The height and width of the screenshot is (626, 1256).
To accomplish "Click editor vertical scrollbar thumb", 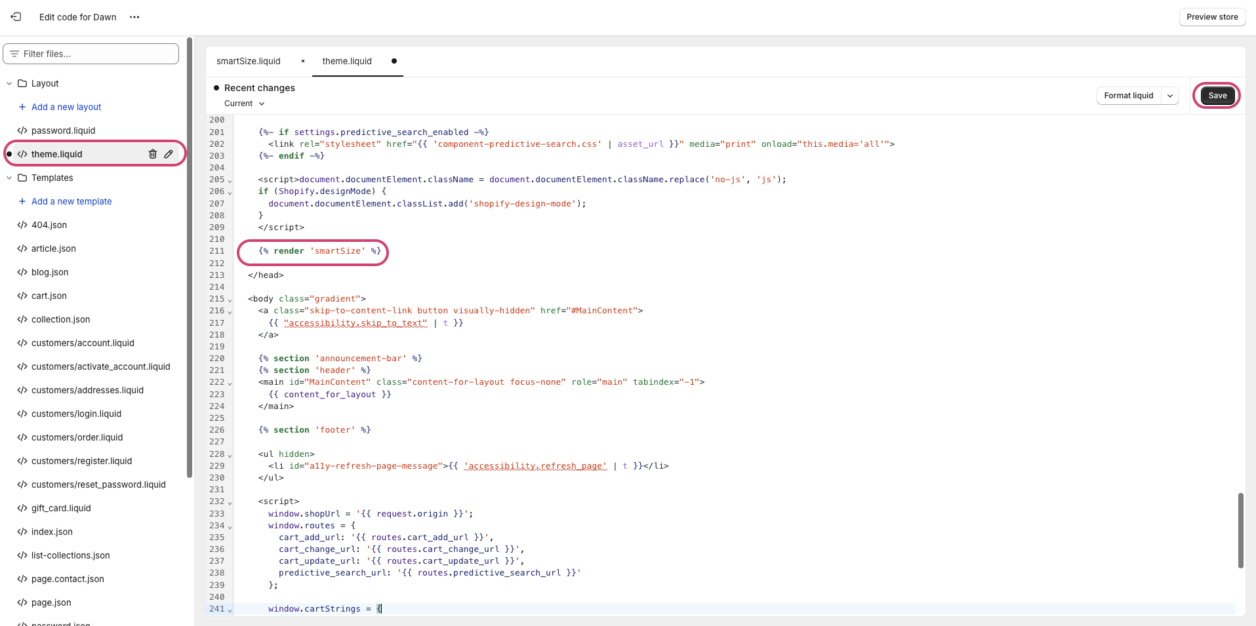I will tap(1240, 530).
